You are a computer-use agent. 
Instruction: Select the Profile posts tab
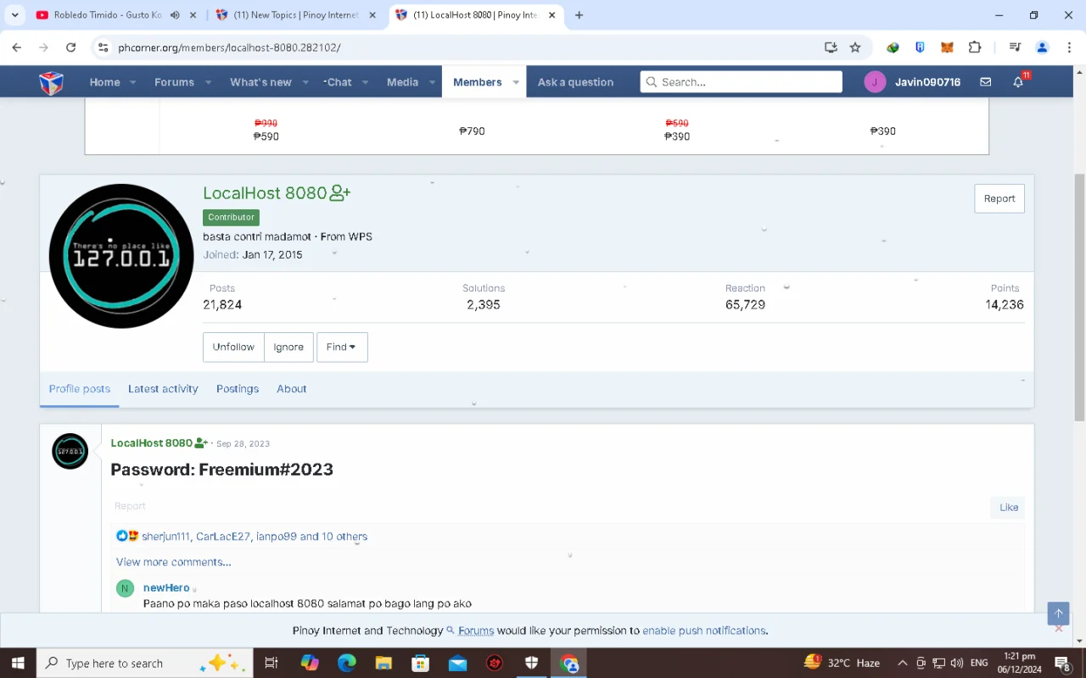[80, 389]
